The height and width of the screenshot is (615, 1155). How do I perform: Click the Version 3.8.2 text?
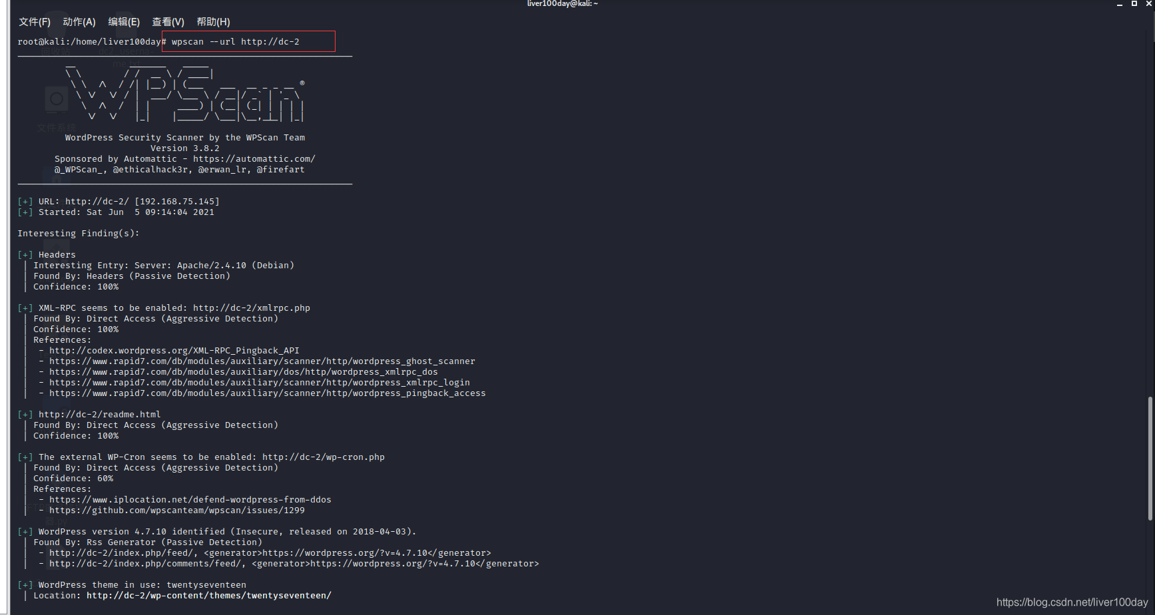185,148
